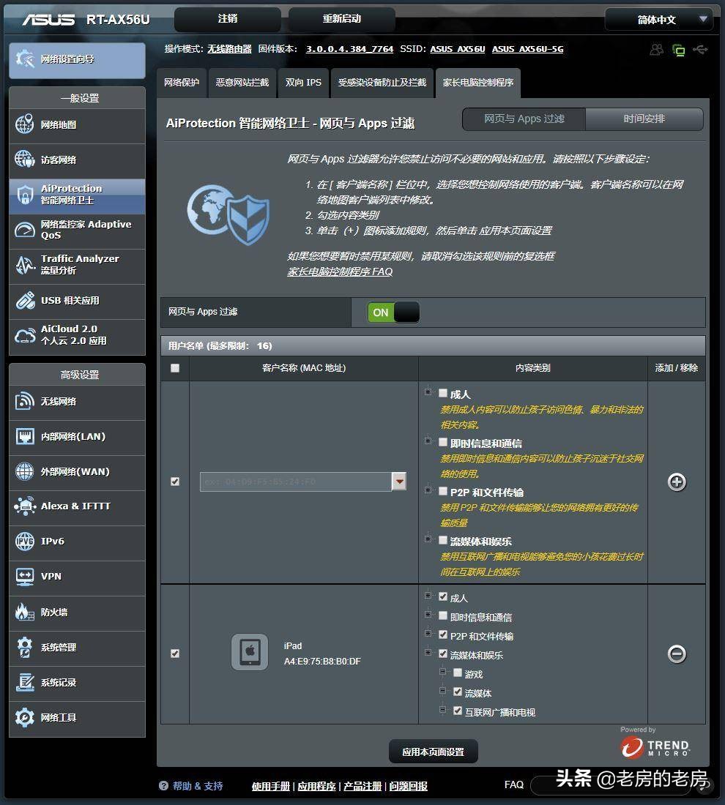Viewport: 725px width, 805px height.
Task: Open AiCloud 2.0 cloud icon
Action: (24, 335)
